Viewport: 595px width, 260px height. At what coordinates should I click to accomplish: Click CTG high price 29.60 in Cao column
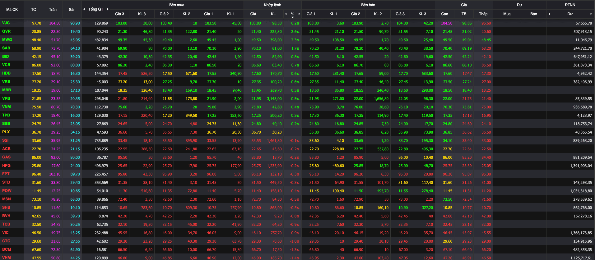point(448,241)
